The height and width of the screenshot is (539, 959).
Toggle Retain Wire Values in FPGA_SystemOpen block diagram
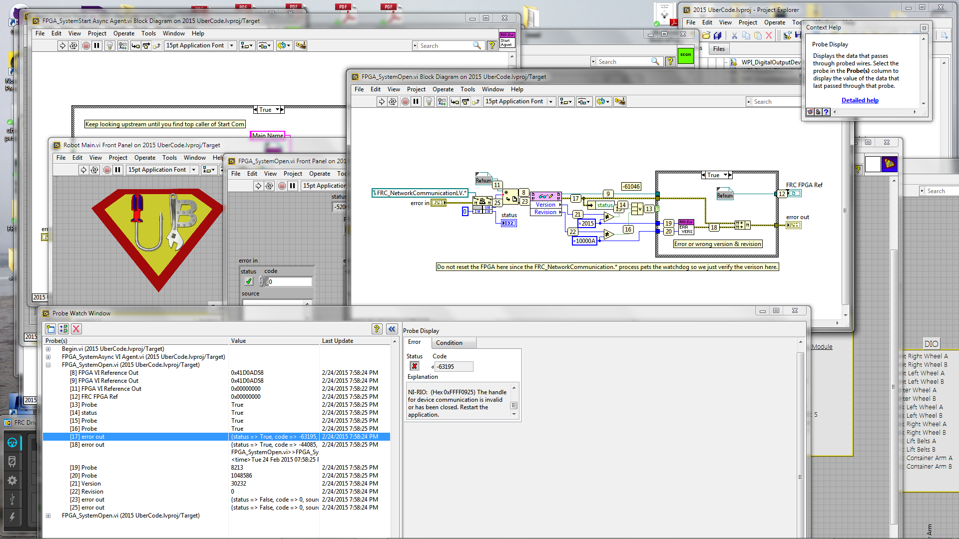click(442, 101)
